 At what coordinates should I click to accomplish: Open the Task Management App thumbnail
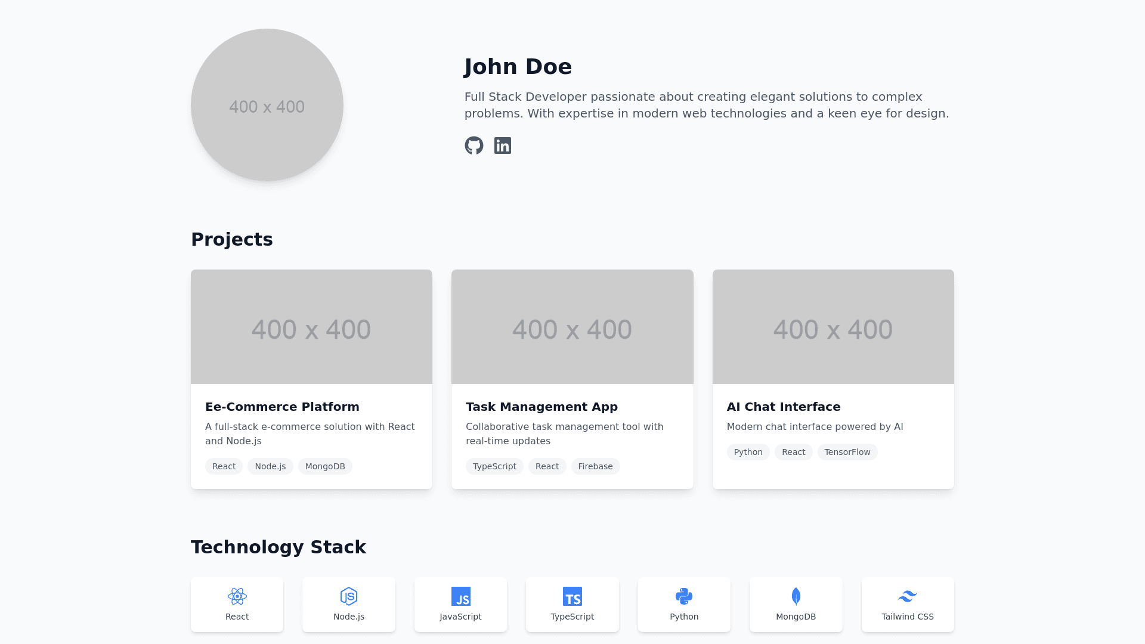point(572,327)
